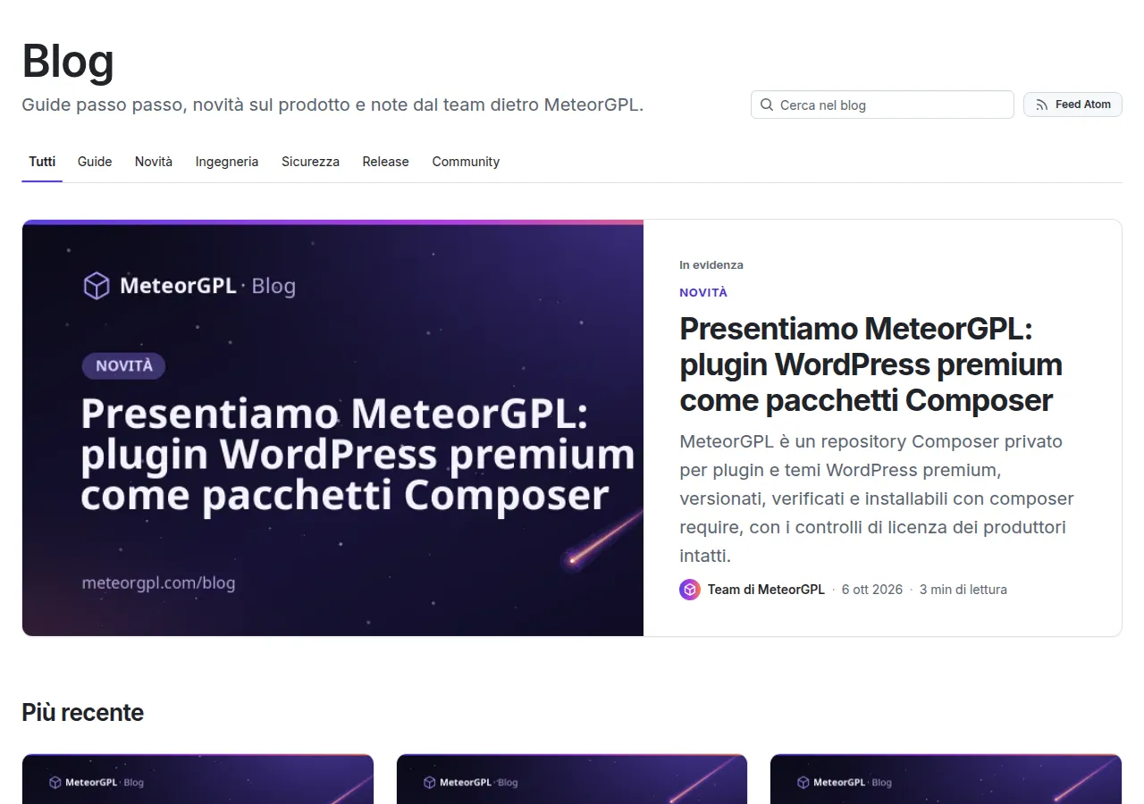Click the Team di MeteorGPL avatar icon
Screen dimensions: 1144x804
coord(690,590)
